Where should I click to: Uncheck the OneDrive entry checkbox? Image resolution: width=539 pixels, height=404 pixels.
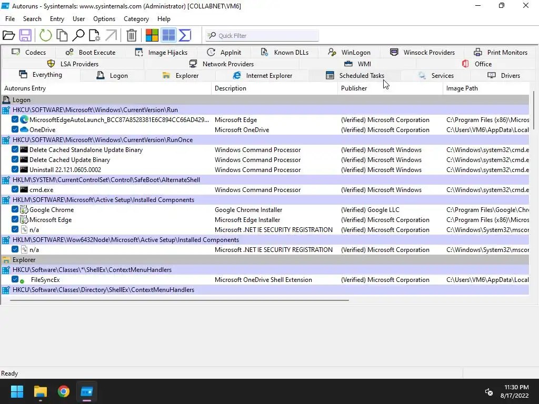click(x=15, y=129)
